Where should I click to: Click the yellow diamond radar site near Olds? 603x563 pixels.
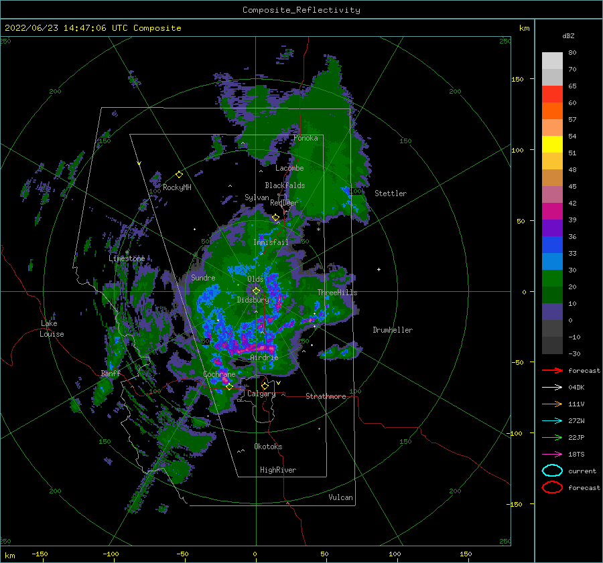click(x=256, y=291)
